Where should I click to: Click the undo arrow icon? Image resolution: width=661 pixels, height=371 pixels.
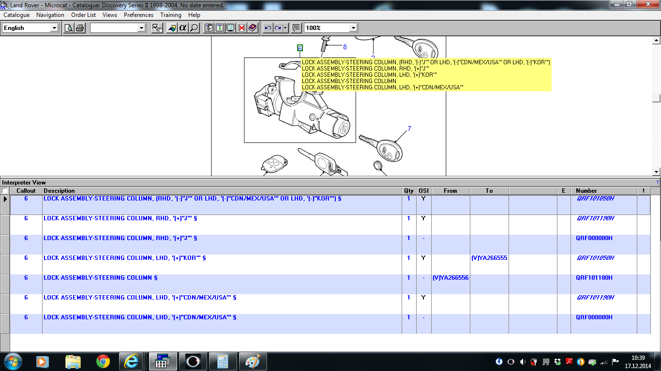coord(268,28)
